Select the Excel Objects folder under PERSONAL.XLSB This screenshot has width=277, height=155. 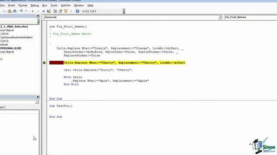pos(7,52)
